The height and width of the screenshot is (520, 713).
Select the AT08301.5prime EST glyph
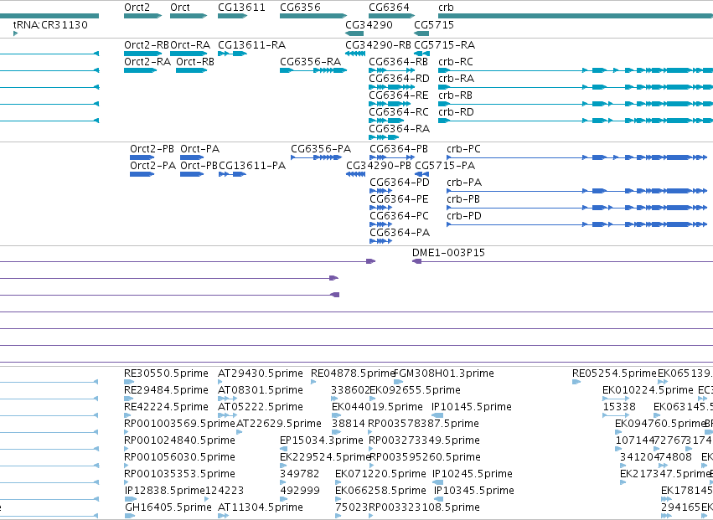tap(227, 399)
